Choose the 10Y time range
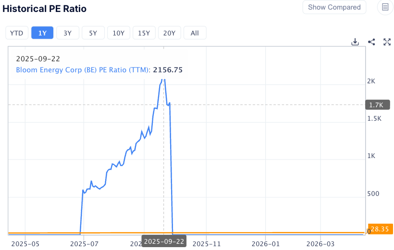Screen dimensions: 394x250 pyautogui.click(x=118, y=33)
